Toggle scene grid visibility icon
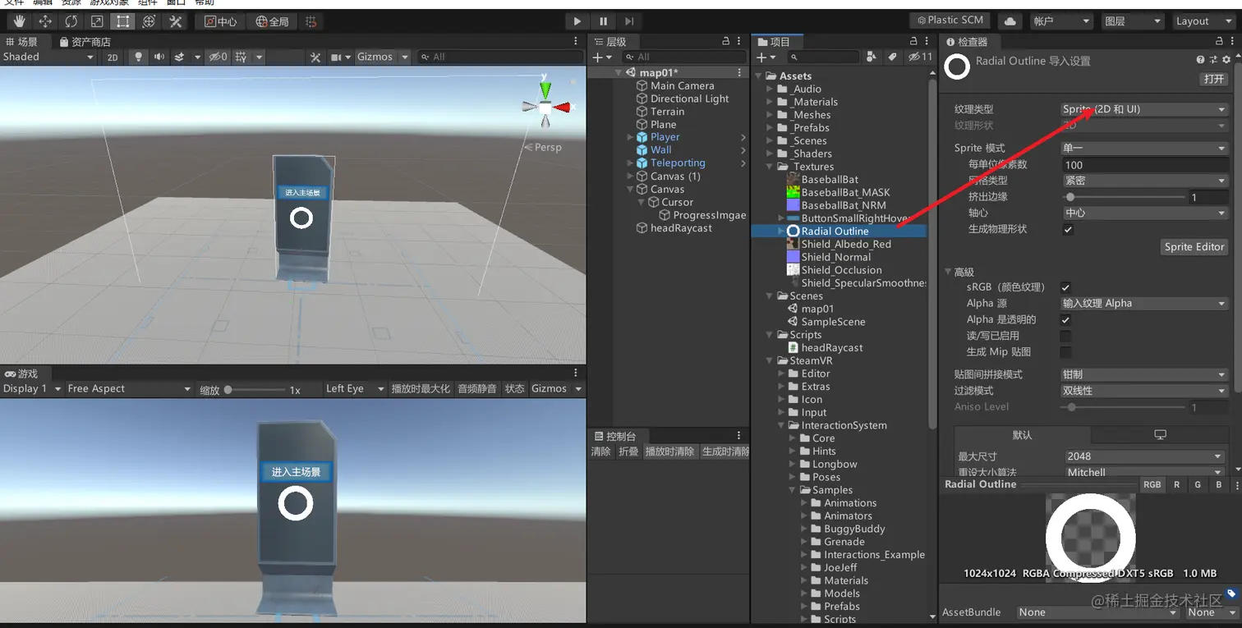The height and width of the screenshot is (628, 1242). [x=241, y=57]
